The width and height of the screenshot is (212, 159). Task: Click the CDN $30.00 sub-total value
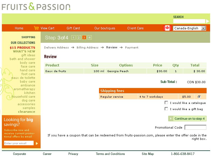[196, 82]
